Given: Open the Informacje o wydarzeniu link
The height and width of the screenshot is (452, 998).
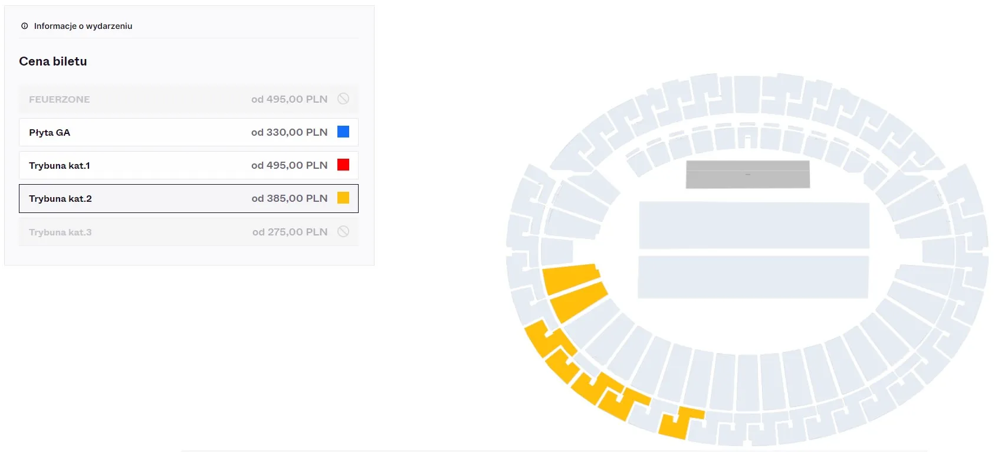Looking at the screenshot, I should click(83, 26).
